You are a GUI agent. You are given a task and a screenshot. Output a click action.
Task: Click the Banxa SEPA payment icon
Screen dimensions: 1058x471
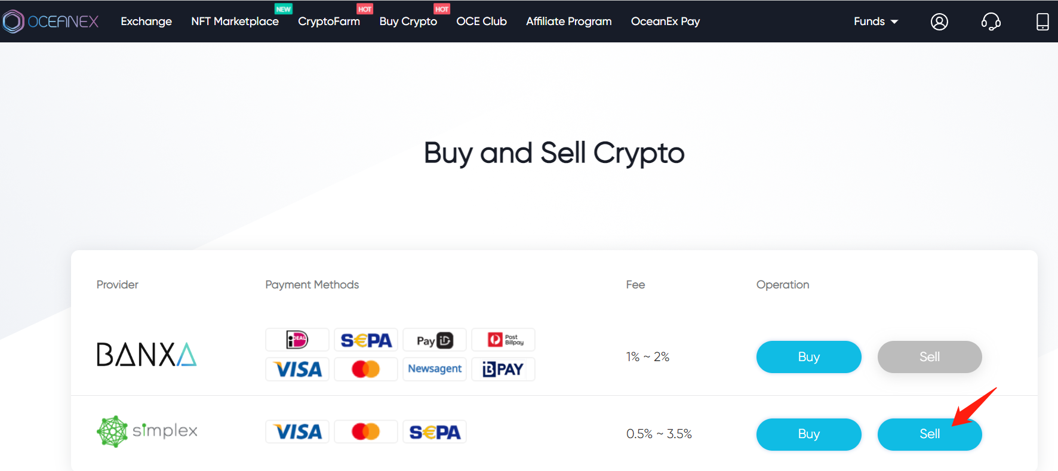(366, 340)
